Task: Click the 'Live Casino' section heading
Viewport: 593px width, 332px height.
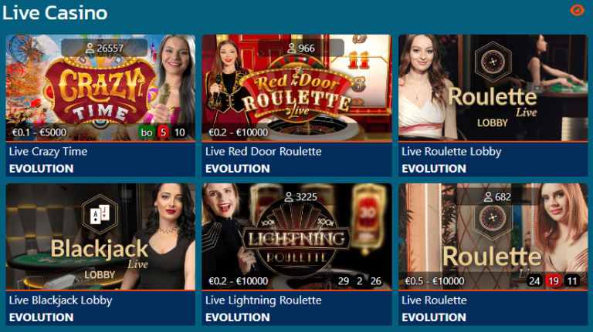Action: [x=55, y=12]
